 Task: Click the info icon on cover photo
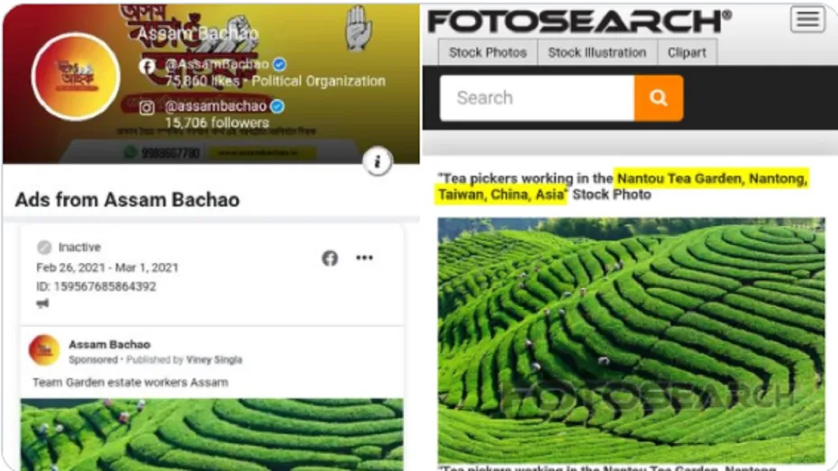[378, 160]
